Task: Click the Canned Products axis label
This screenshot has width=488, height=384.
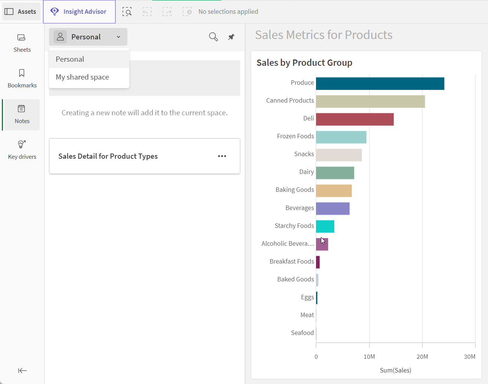Action: pos(290,100)
